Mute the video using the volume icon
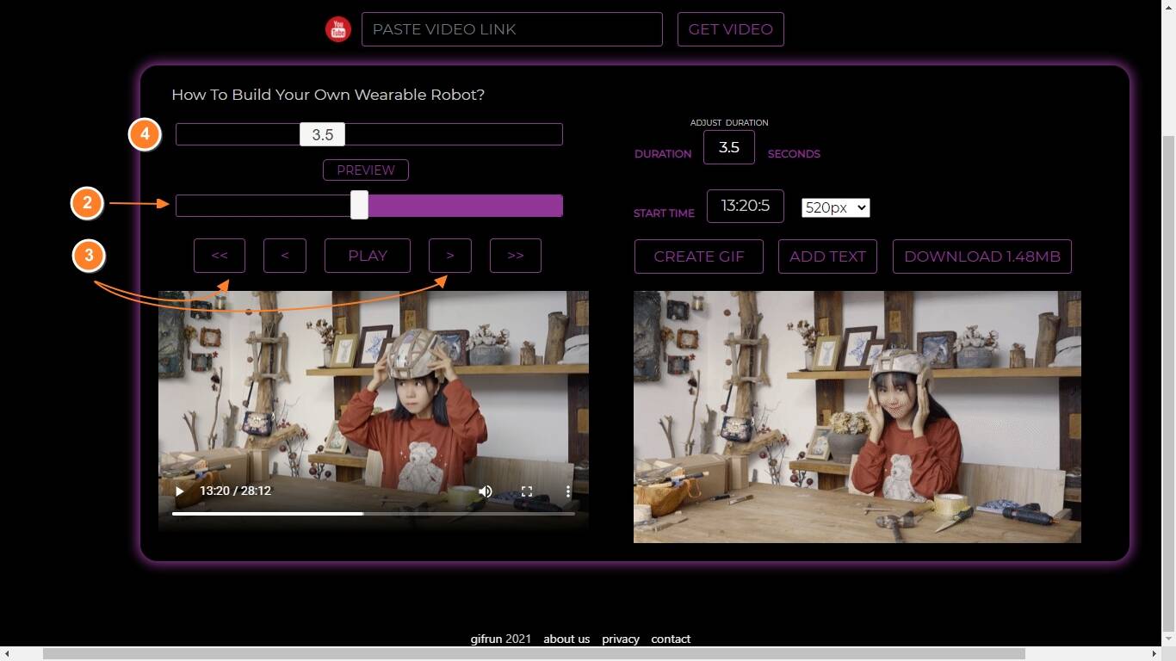This screenshot has width=1176, height=661. click(486, 491)
